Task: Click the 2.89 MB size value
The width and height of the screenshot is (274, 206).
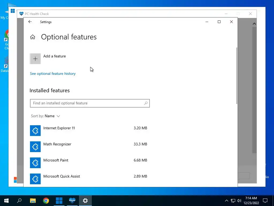Action: point(140,176)
